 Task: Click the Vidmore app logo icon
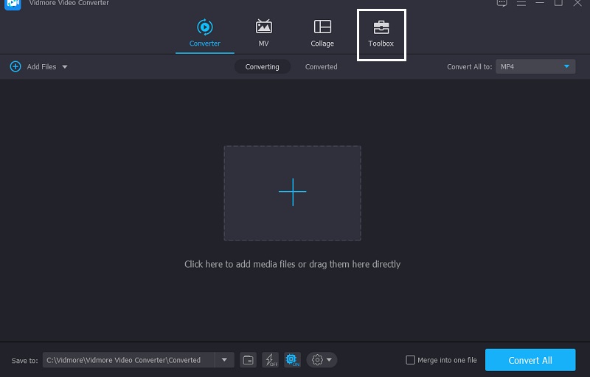point(13,3)
